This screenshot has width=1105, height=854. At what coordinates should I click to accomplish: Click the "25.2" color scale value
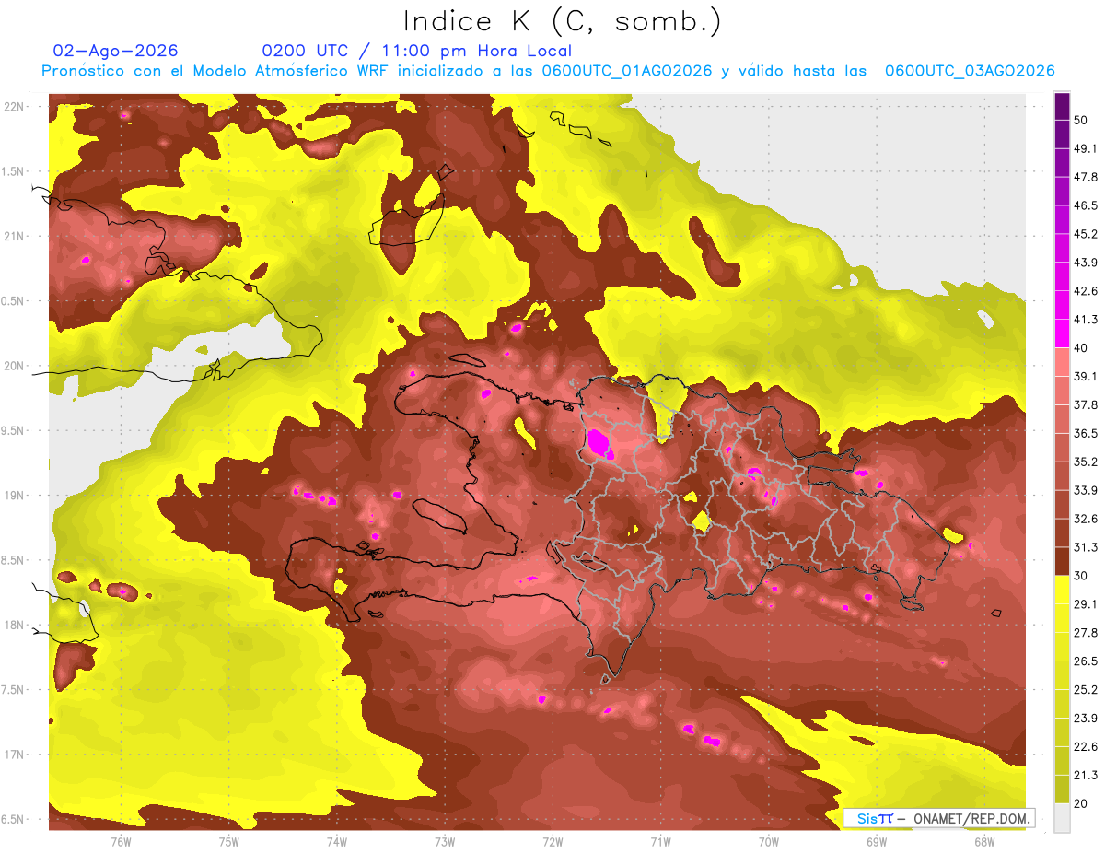coord(1087,690)
